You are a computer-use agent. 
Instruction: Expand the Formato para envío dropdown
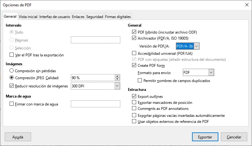tap(211, 73)
